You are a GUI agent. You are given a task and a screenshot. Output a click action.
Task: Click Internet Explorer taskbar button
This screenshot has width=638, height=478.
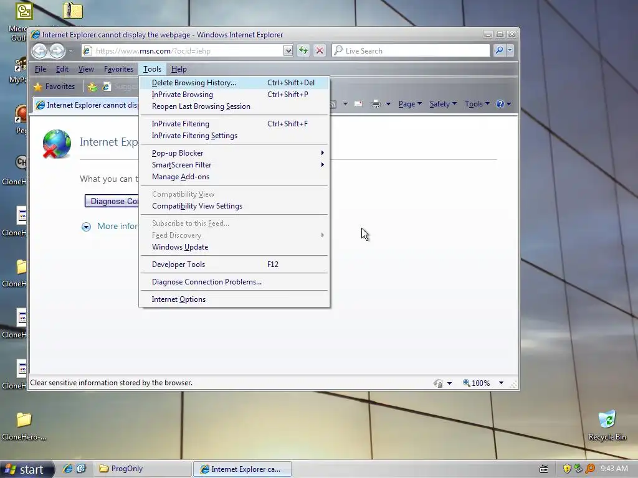point(242,469)
